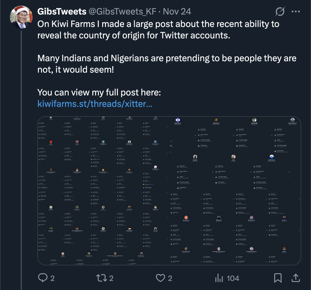Bookmark this post
Image resolution: width=311 pixels, height=290 pixels.
pyautogui.click(x=278, y=278)
